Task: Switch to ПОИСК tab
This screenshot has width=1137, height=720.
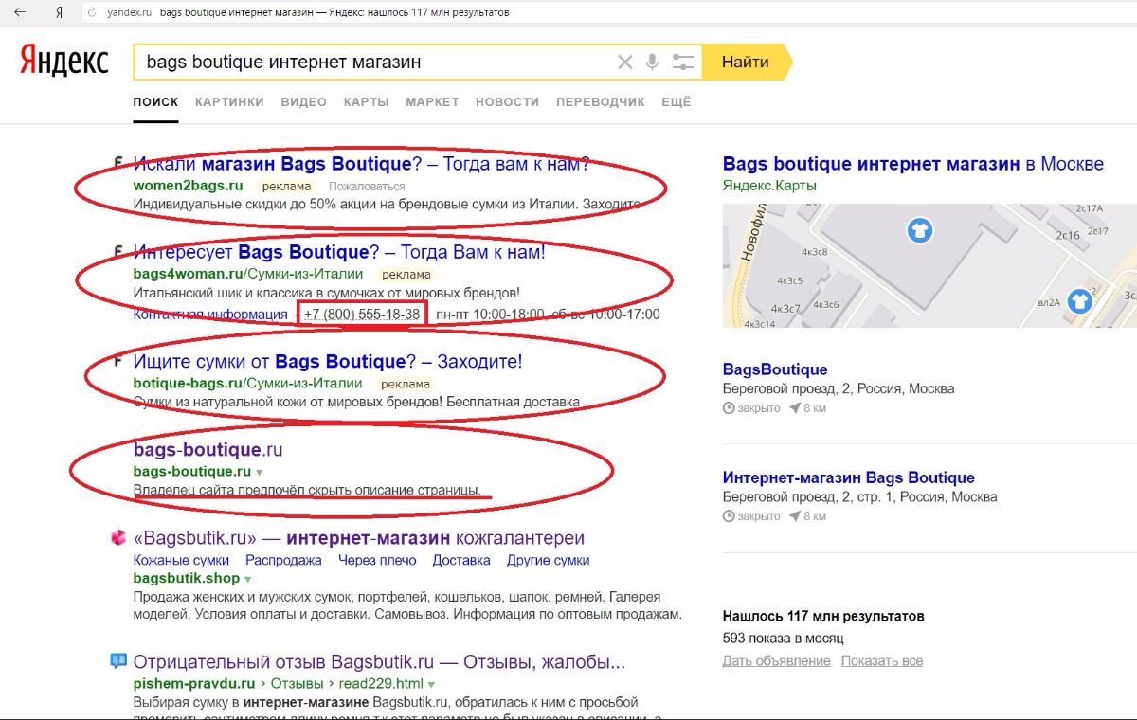Action: coord(155,102)
